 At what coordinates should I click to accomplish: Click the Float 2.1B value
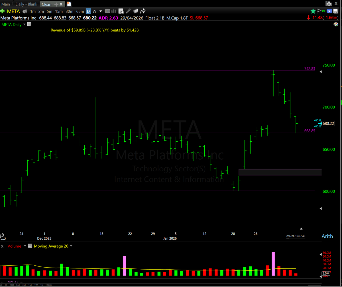(x=155, y=18)
